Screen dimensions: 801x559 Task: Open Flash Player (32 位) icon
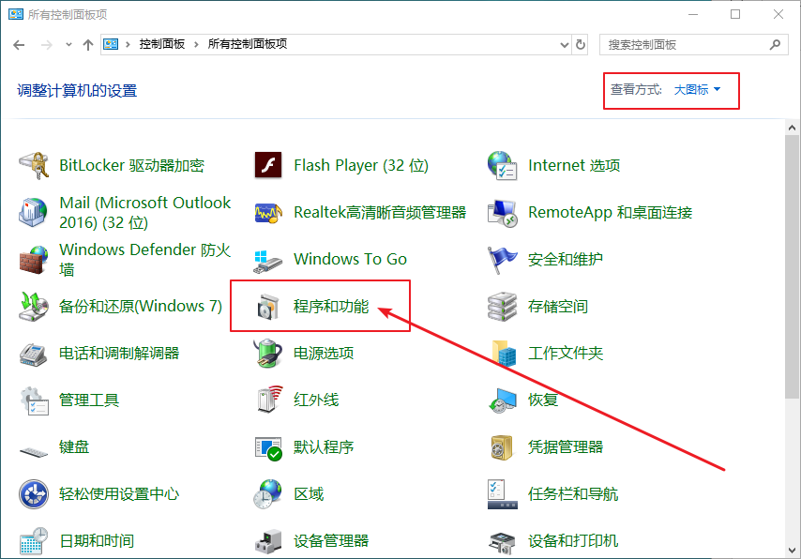point(268,166)
